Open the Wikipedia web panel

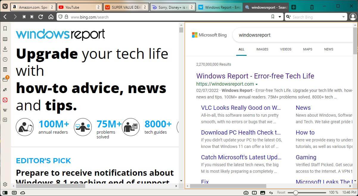[5, 110]
